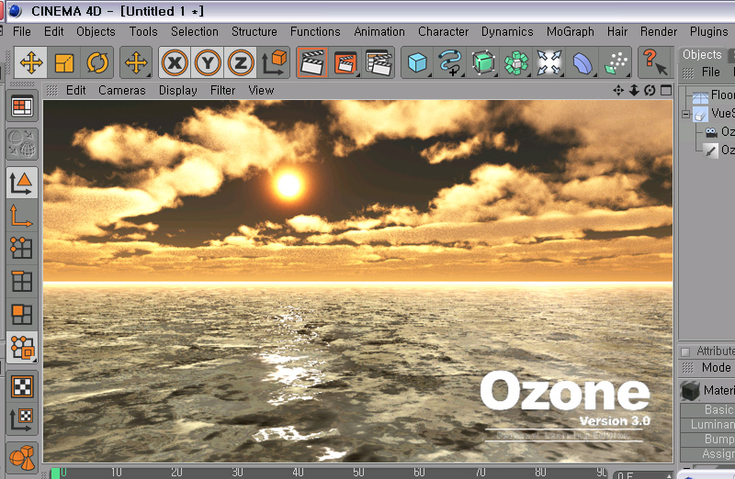Toggle the world coordinate system icon
Screen dimensions: 735x479
click(274, 62)
